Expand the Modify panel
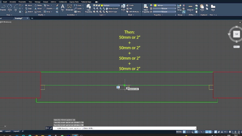This screenshot has width=242, height=136. [42, 15]
